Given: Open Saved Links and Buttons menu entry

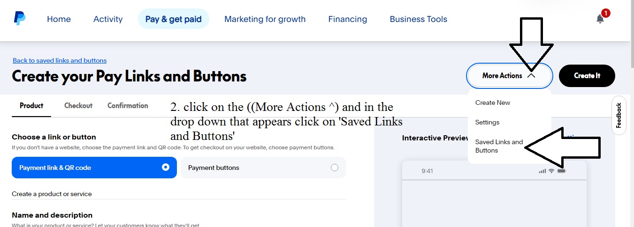Looking at the screenshot, I should 499,146.
